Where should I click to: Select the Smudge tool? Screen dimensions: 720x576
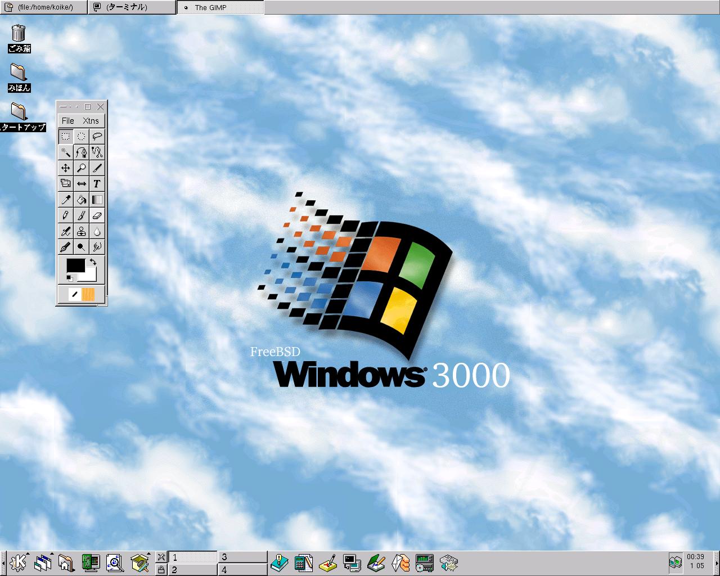coord(97,246)
